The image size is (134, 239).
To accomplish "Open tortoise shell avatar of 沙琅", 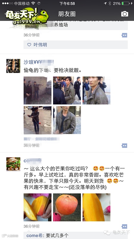I will tap(13, 66).
